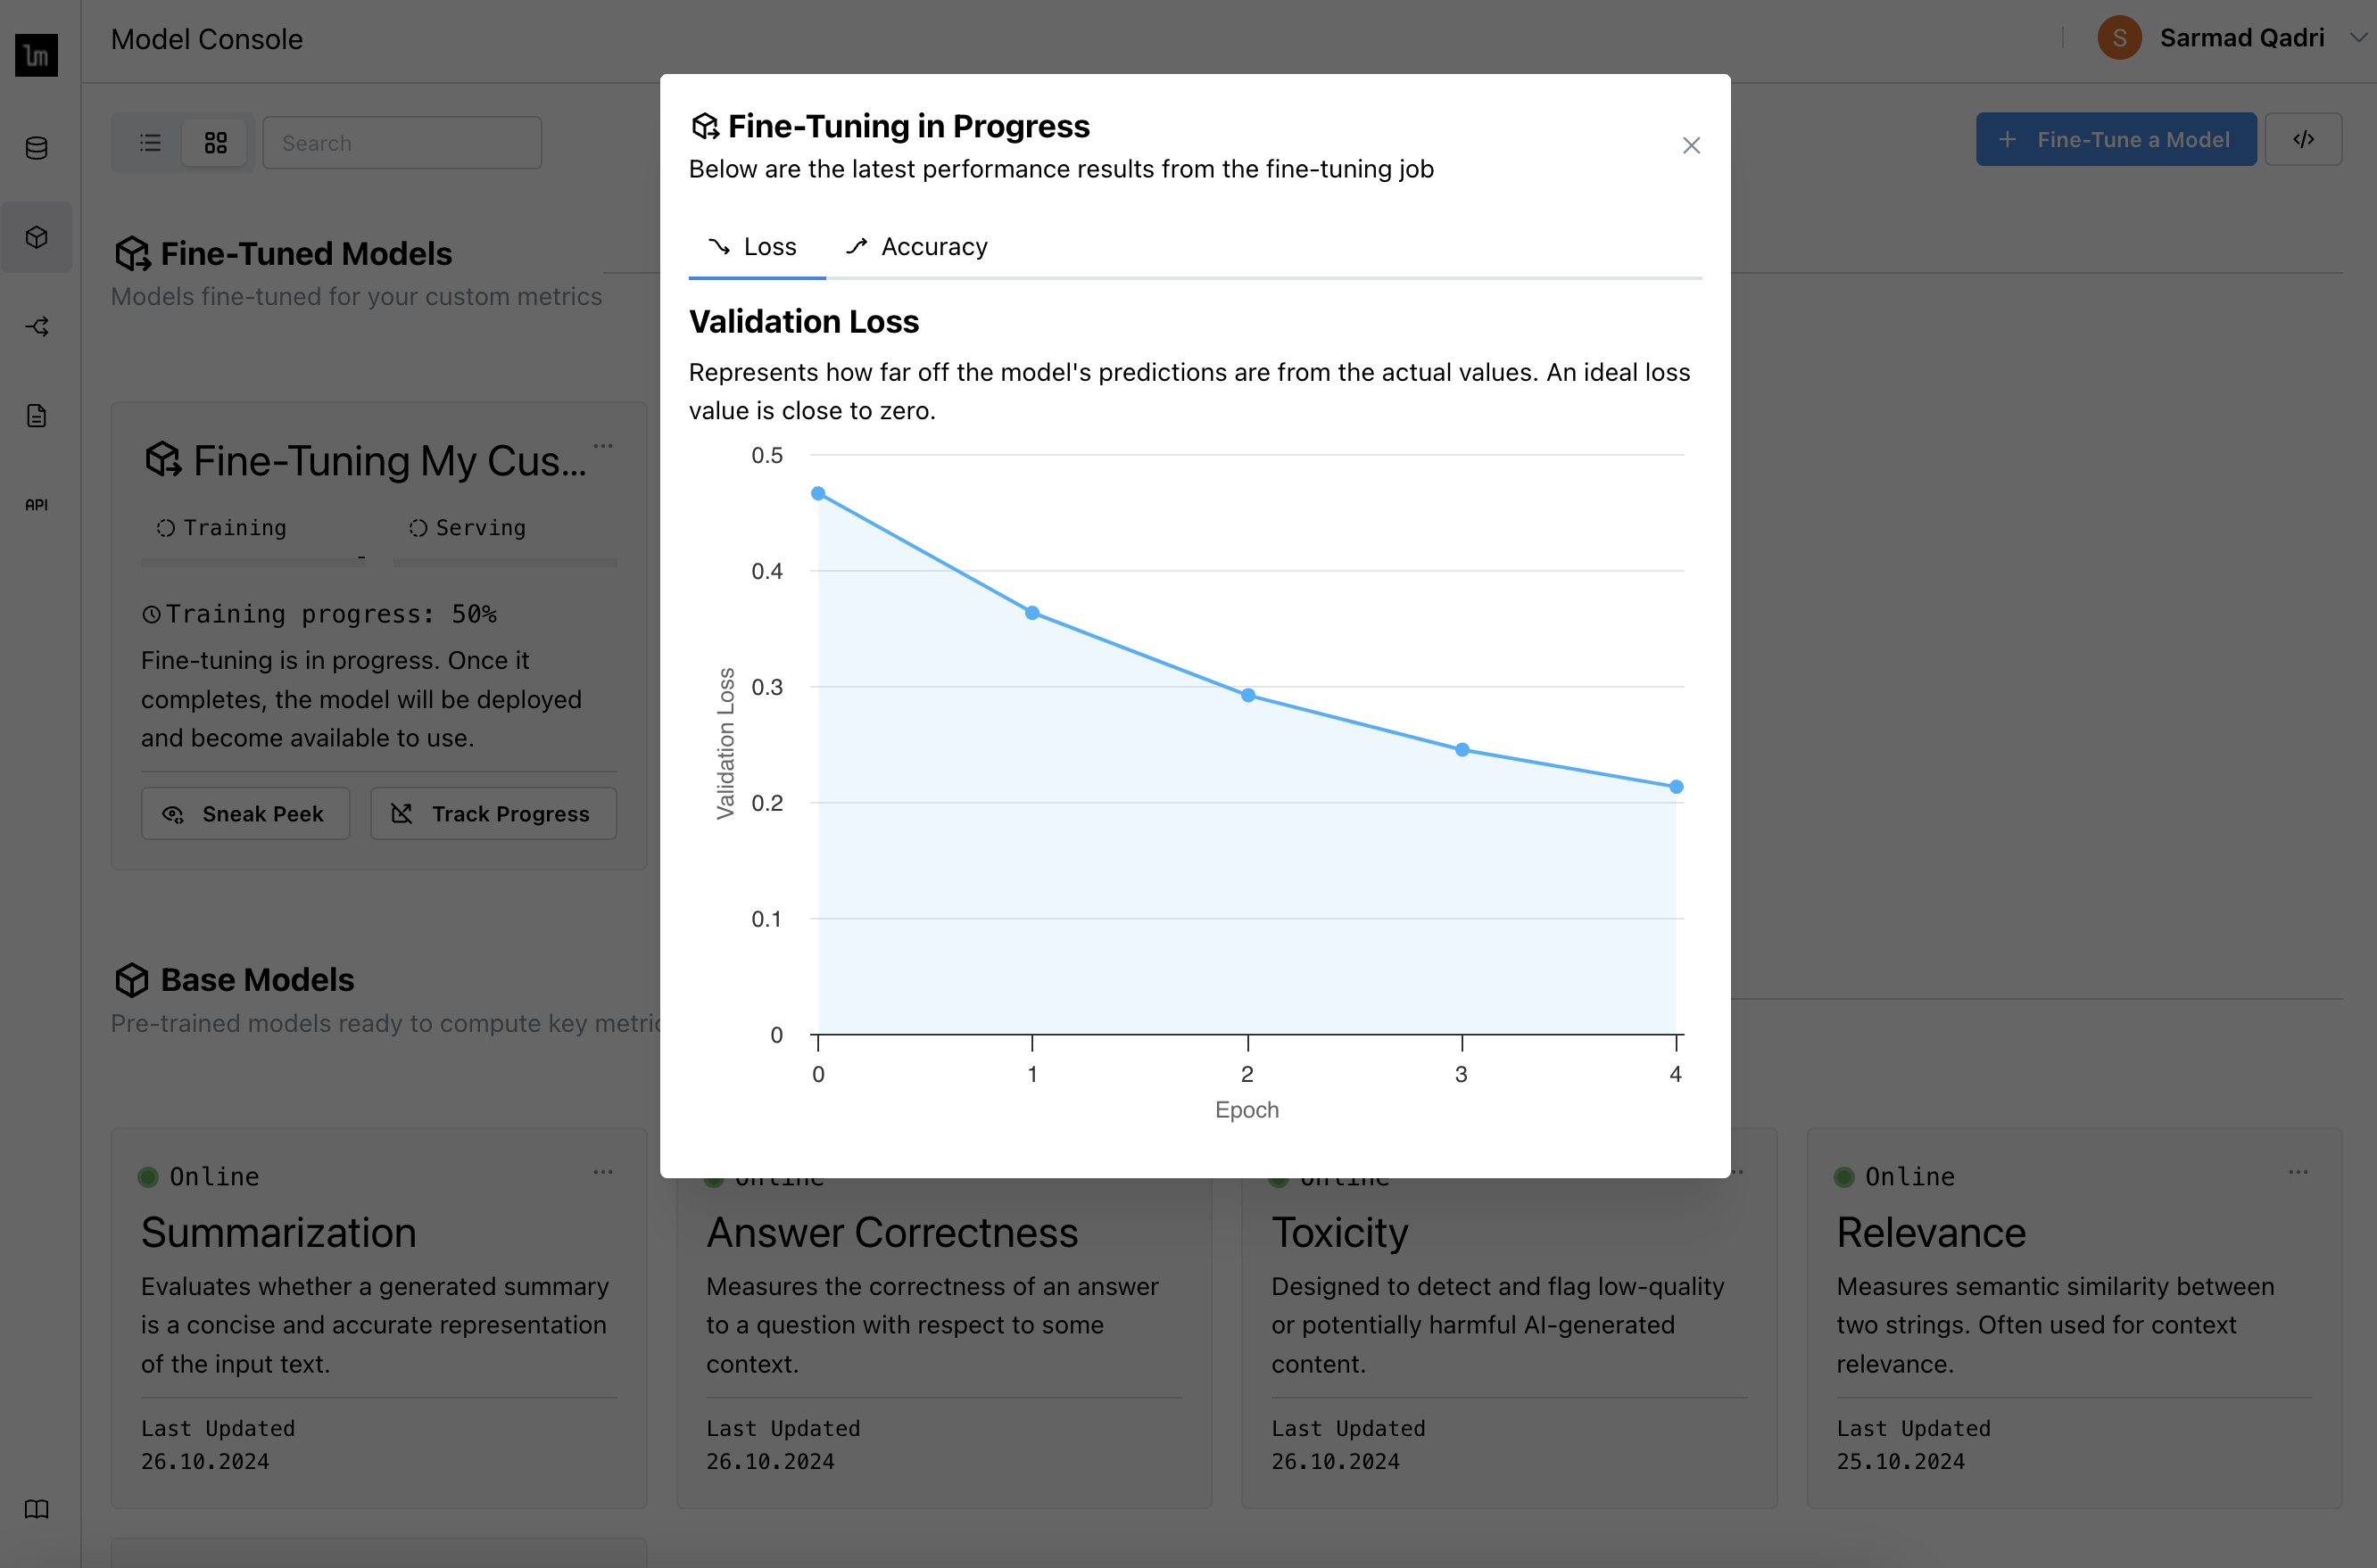Click the epoch 3 data point
This screenshot has height=1568, width=2377.
1462,750
